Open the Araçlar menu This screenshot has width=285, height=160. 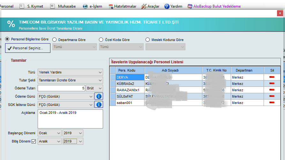pyautogui.click(x=153, y=6)
